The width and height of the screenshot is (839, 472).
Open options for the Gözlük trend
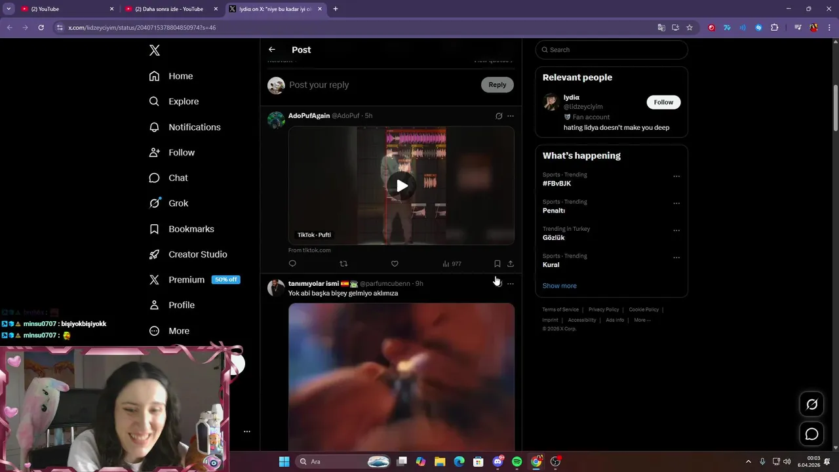click(x=676, y=231)
